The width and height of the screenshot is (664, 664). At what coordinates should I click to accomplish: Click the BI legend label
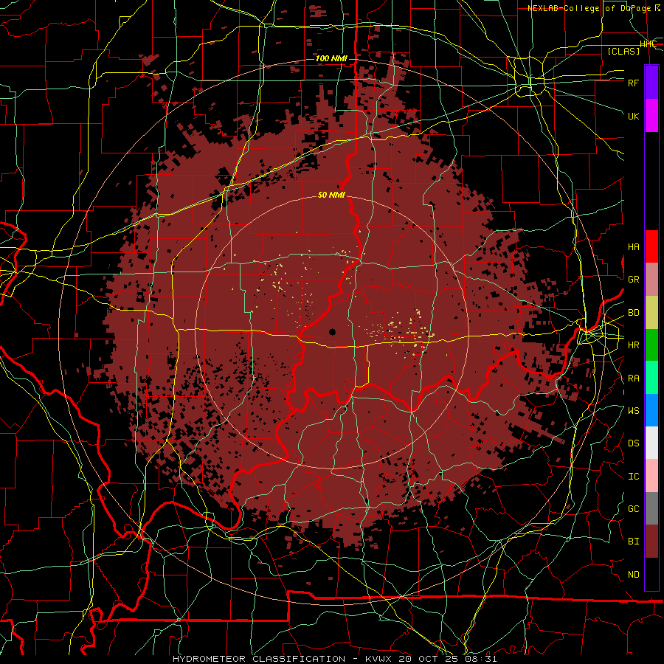click(634, 542)
